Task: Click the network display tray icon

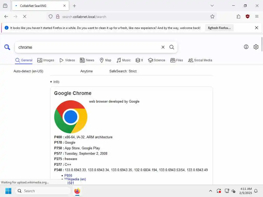Action: [227, 191]
